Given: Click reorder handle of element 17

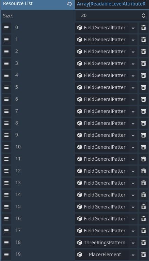Looking at the screenshot, I should (6, 231).
